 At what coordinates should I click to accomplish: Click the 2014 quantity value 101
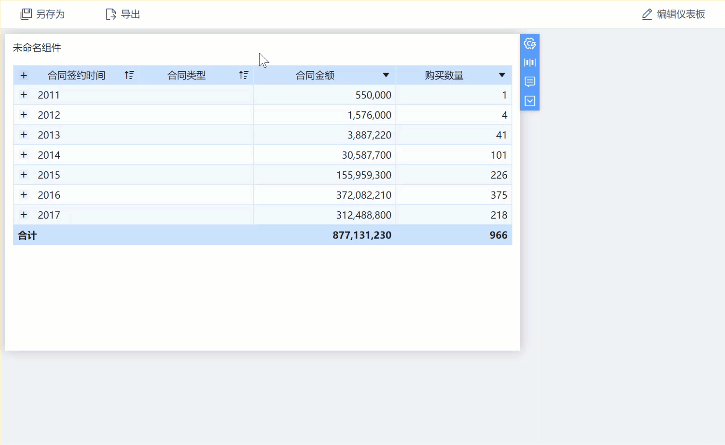[x=499, y=155]
